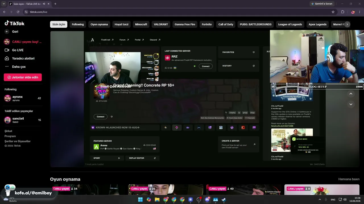Open the Fortnite category
This screenshot has height=204, width=364.
pos(207,24)
